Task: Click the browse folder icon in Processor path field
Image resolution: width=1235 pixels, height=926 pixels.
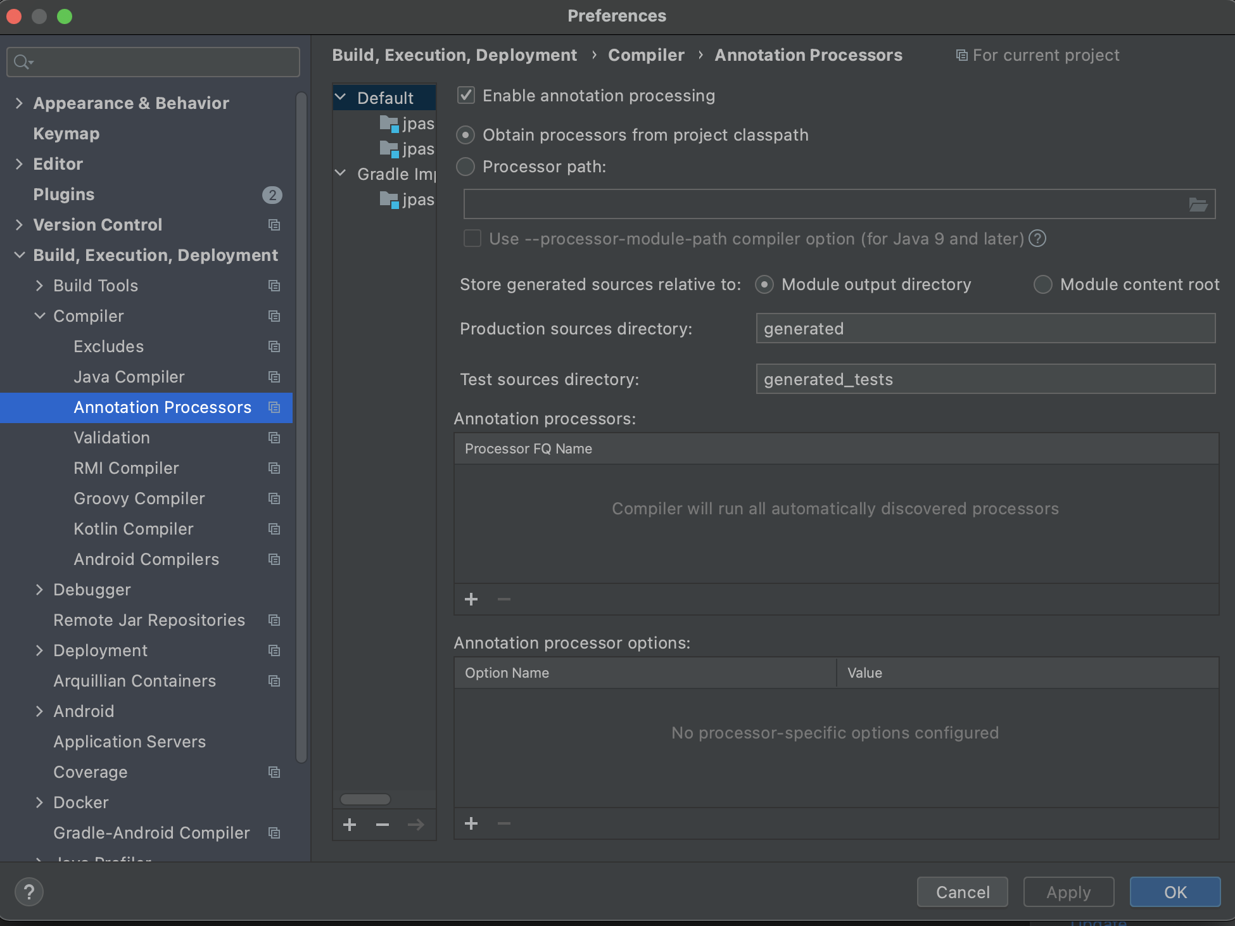Action: pyautogui.click(x=1197, y=205)
